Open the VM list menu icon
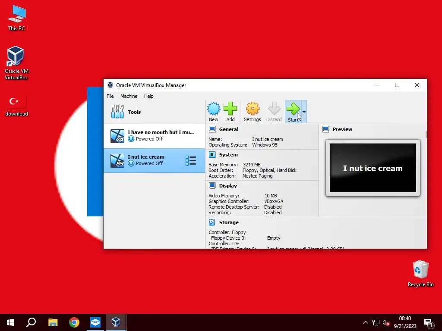The height and width of the screenshot is (331, 442). 191,161
